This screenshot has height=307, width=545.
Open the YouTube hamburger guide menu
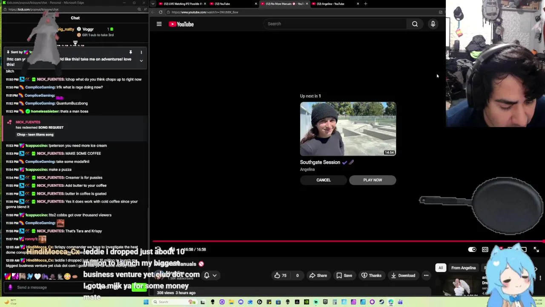point(159,24)
